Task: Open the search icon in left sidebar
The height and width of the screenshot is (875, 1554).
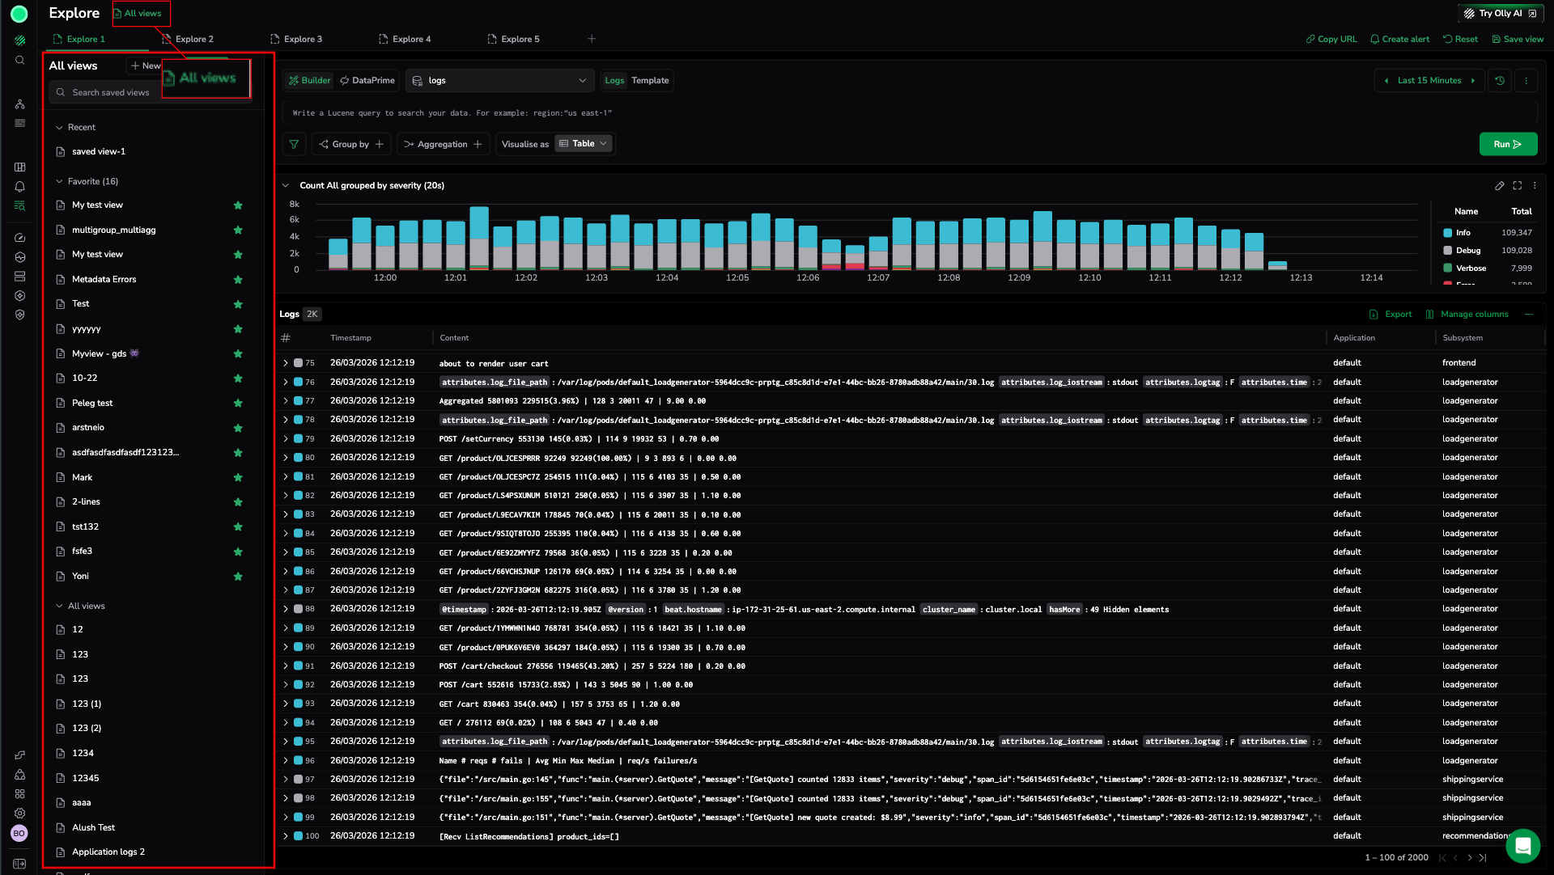Action: [19, 61]
